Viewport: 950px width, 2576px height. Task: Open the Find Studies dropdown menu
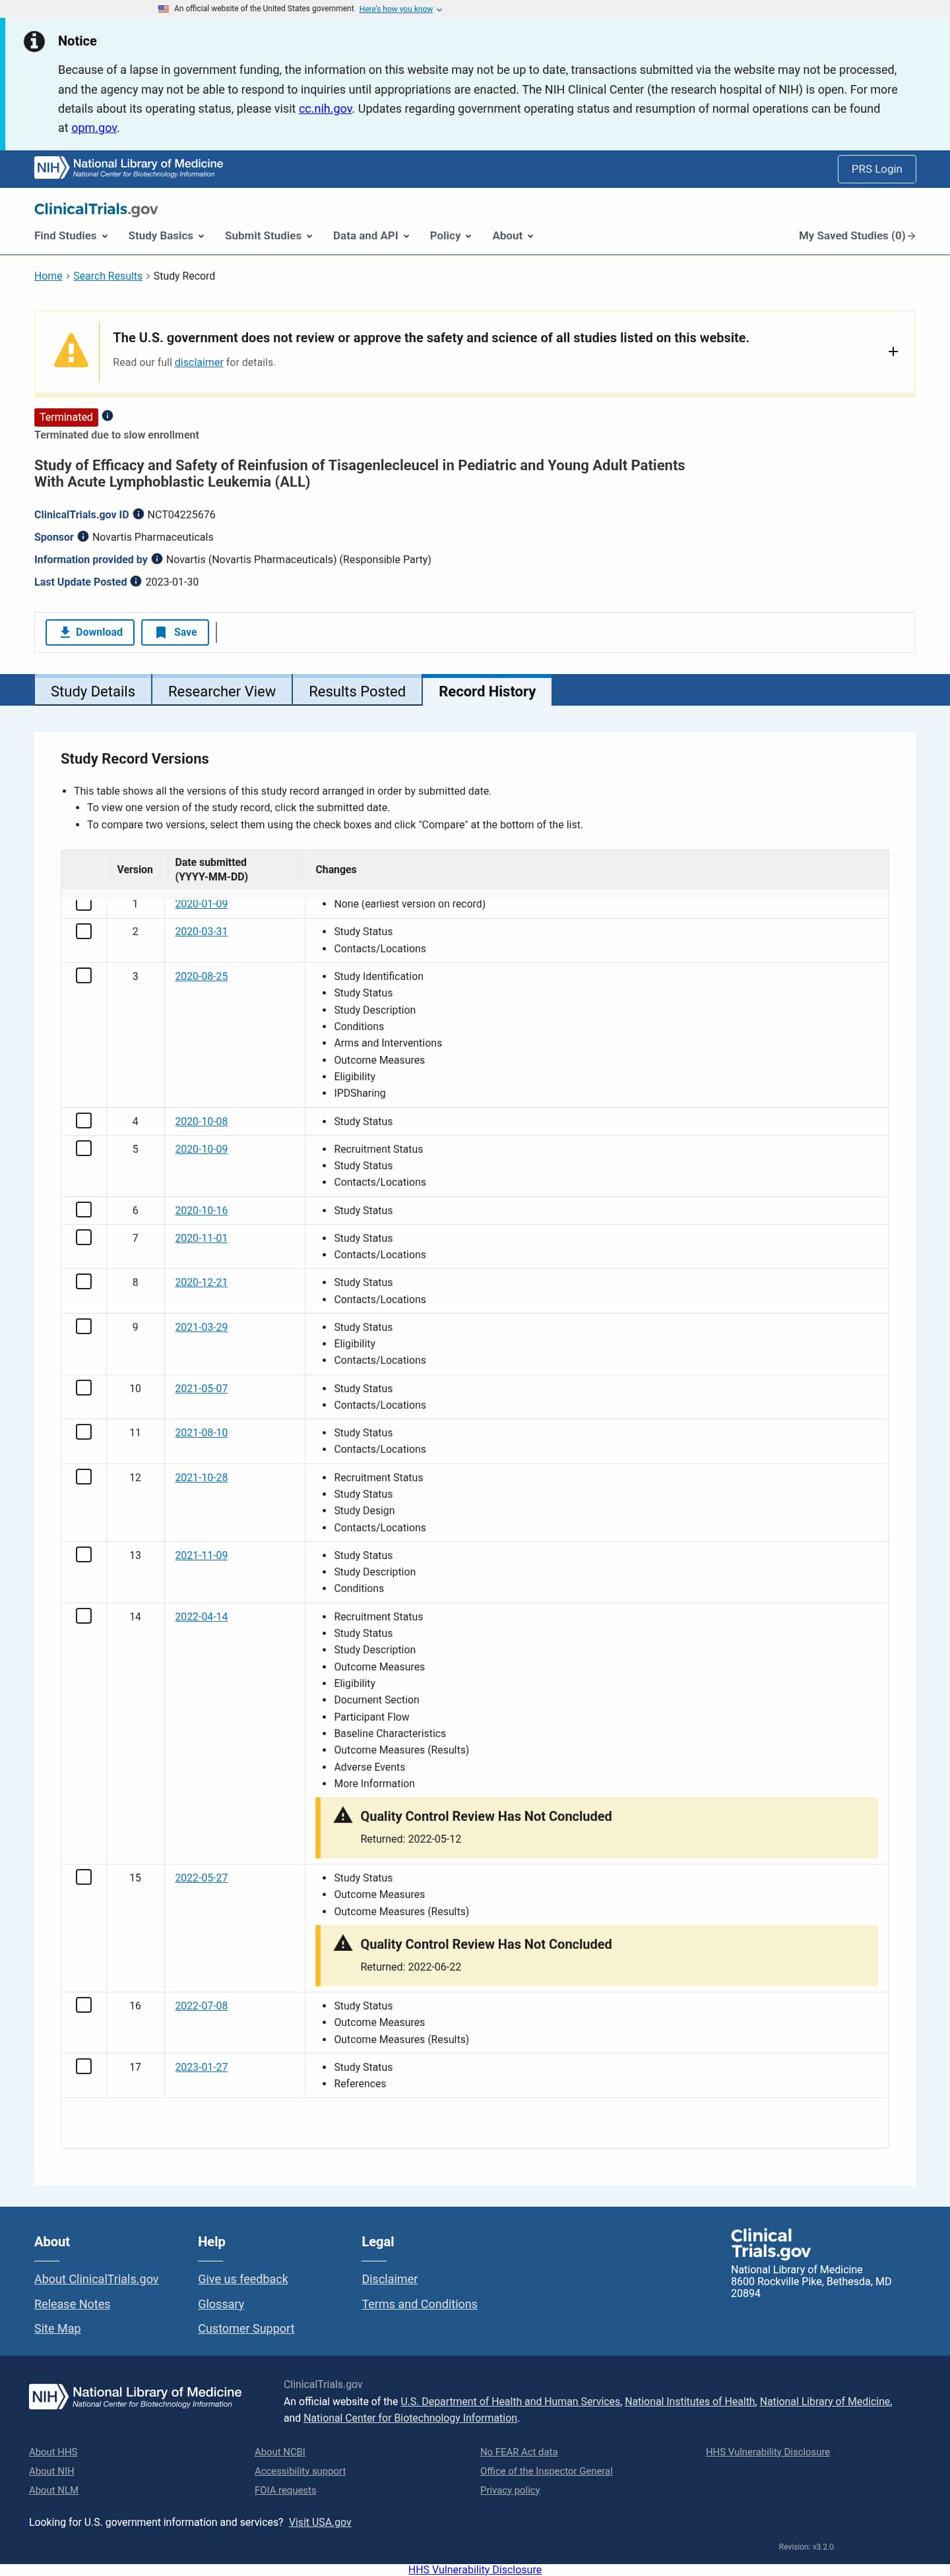click(x=70, y=236)
